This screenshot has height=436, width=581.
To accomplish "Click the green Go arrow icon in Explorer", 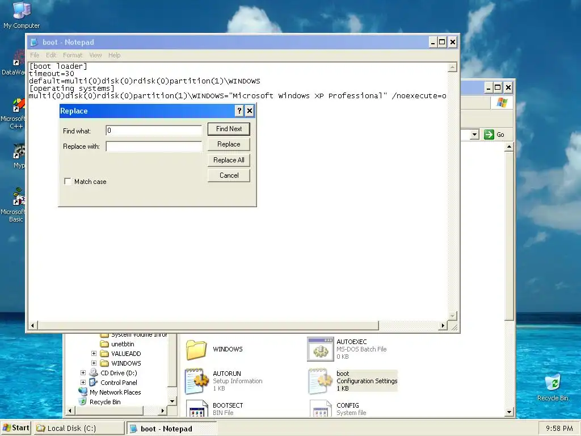I will (x=489, y=135).
